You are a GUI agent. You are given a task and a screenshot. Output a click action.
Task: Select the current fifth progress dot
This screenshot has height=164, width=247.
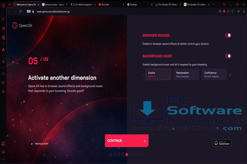(x=127, y=154)
